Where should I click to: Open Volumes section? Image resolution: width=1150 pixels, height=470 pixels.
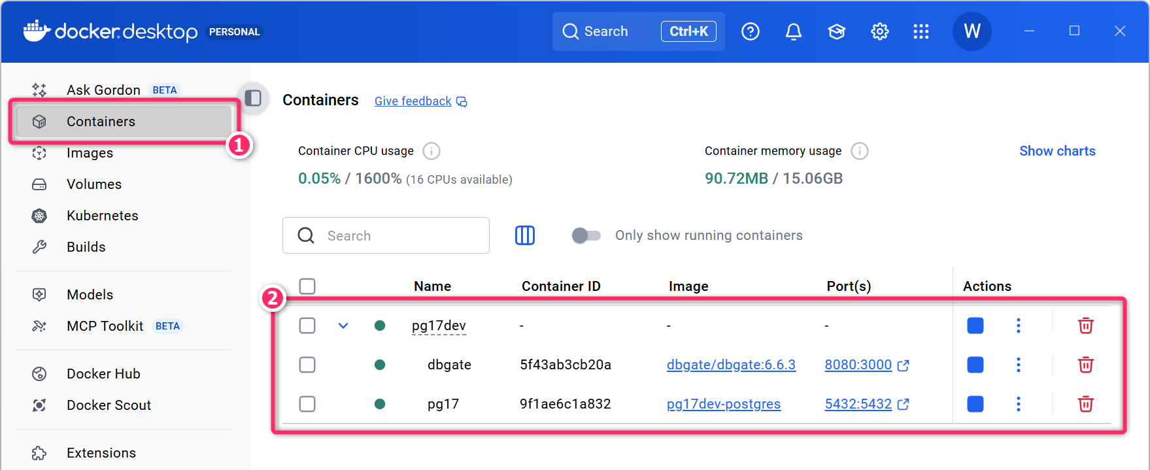pos(93,184)
